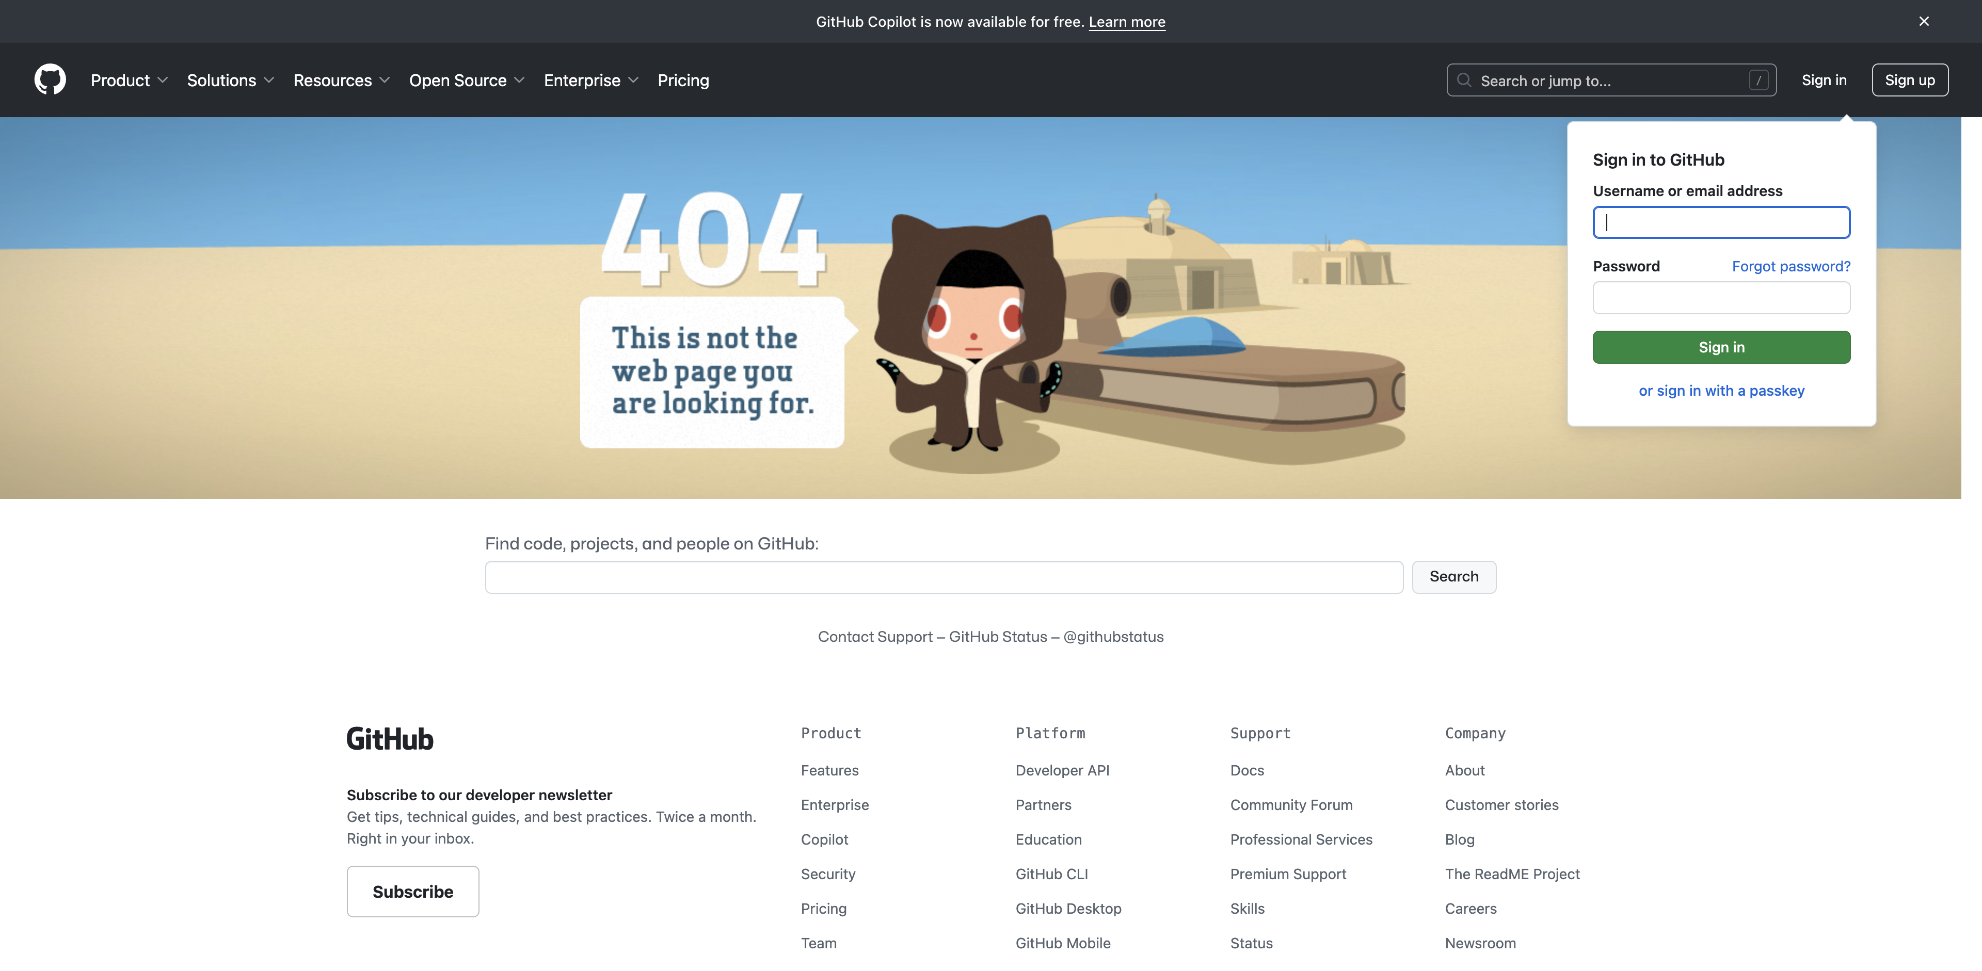Open GitHub CLI link
Viewport: 1982px width, 971px height.
pyautogui.click(x=1052, y=874)
